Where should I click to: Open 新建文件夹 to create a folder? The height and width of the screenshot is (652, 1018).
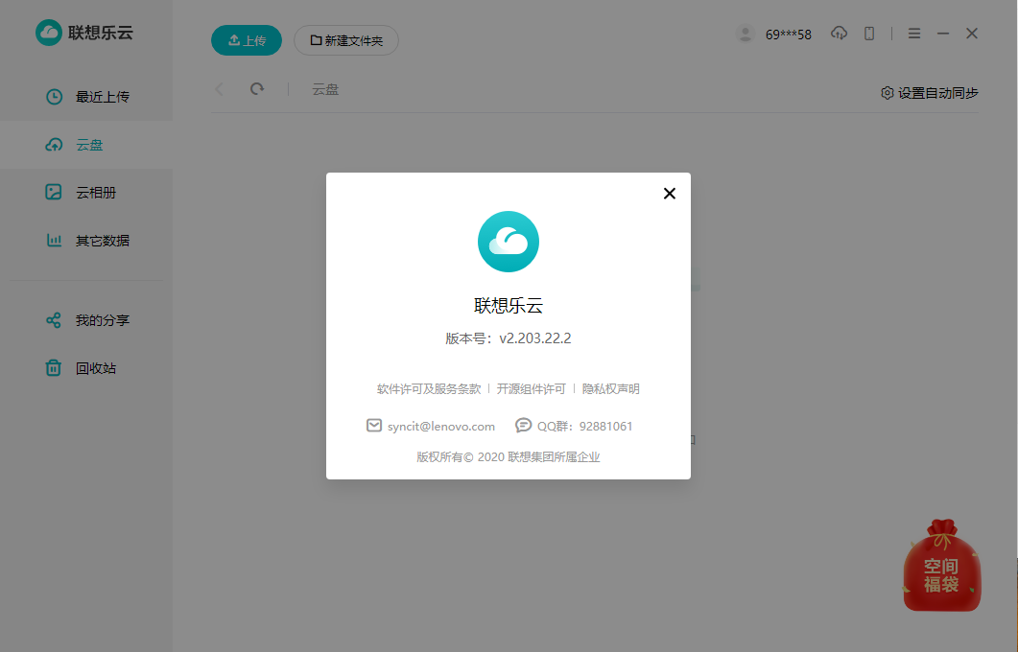coord(345,40)
